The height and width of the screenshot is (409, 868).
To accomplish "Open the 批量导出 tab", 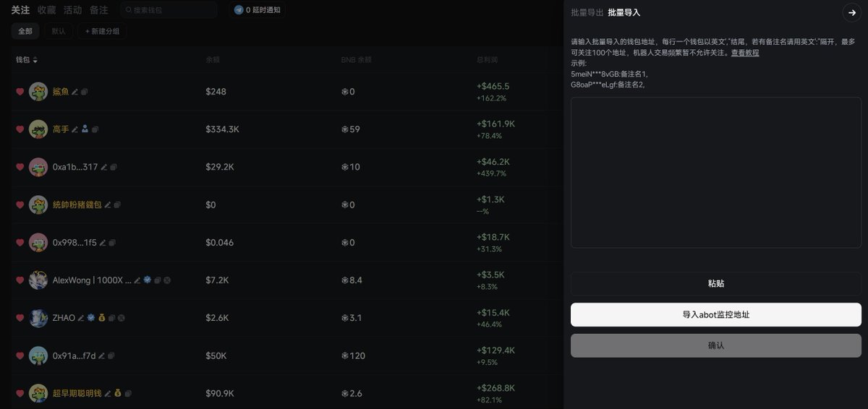I will (587, 12).
